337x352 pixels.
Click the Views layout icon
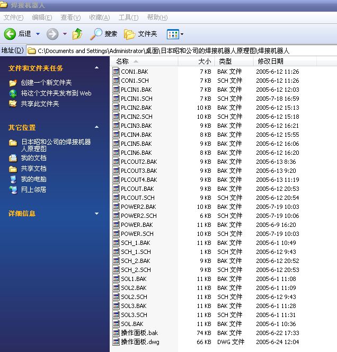(x=173, y=34)
